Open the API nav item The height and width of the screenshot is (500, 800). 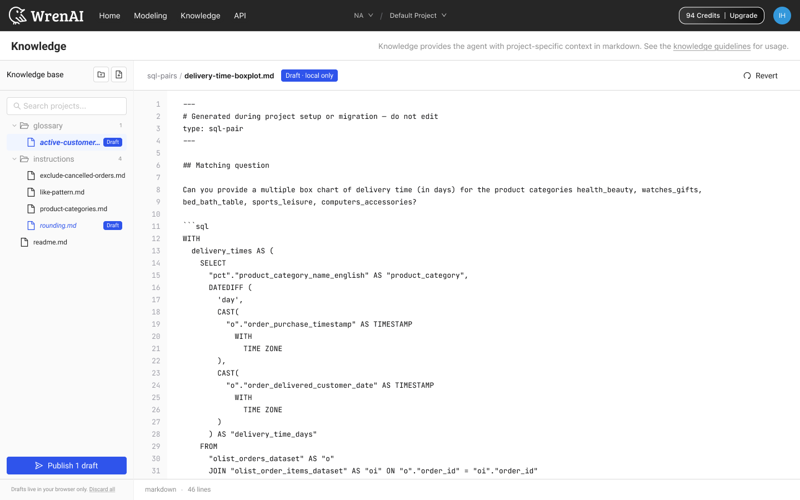[x=240, y=16]
